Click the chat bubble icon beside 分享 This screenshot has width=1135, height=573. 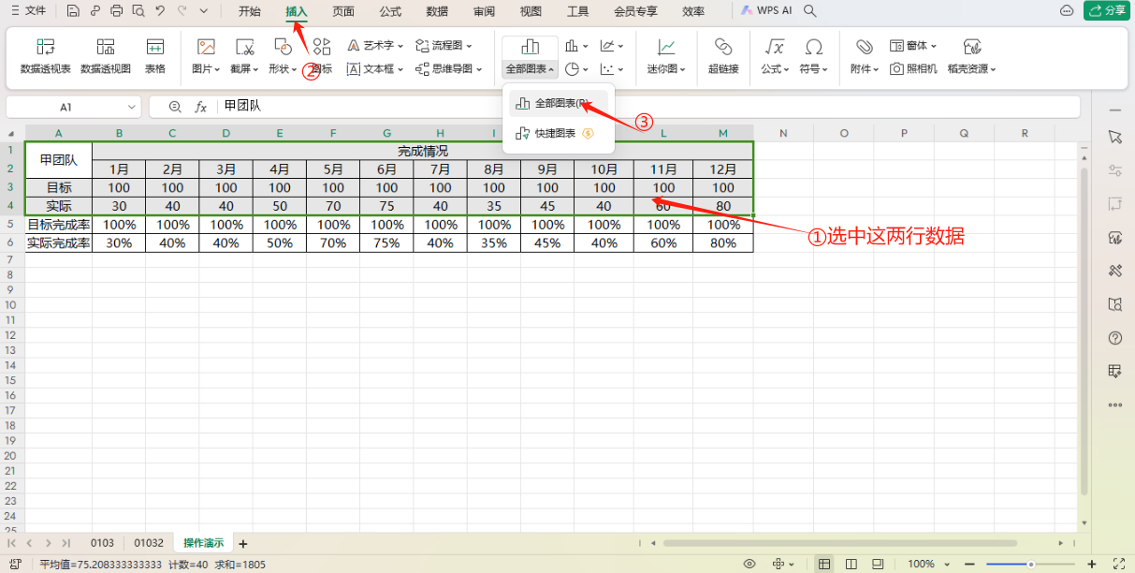click(1067, 11)
